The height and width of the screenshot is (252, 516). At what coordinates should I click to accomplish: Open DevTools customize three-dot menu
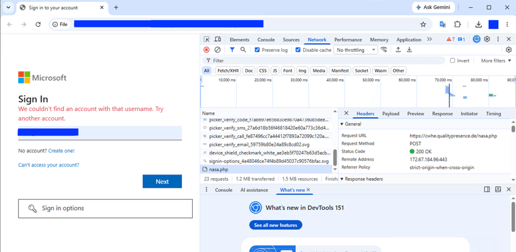498,40
